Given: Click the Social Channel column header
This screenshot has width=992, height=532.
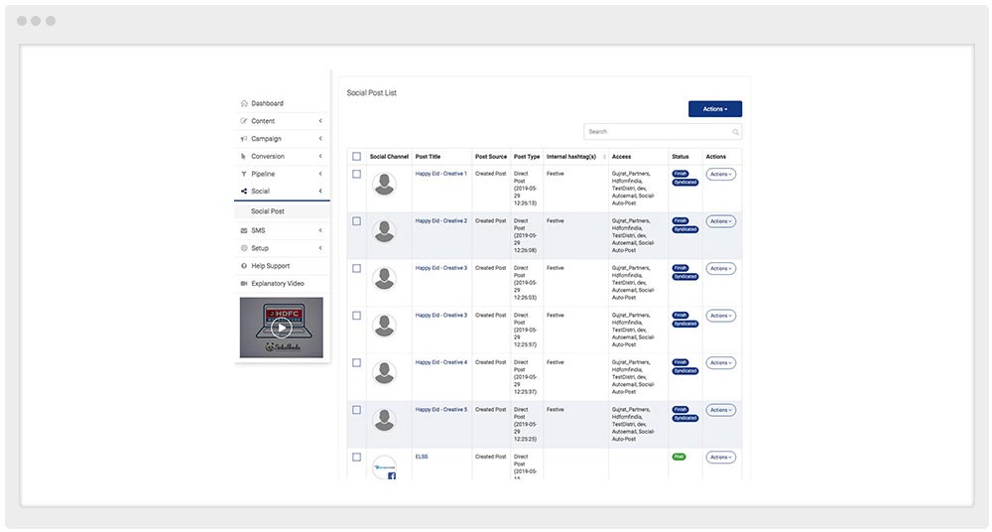Looking at the screenshot, I should (389, 157).
